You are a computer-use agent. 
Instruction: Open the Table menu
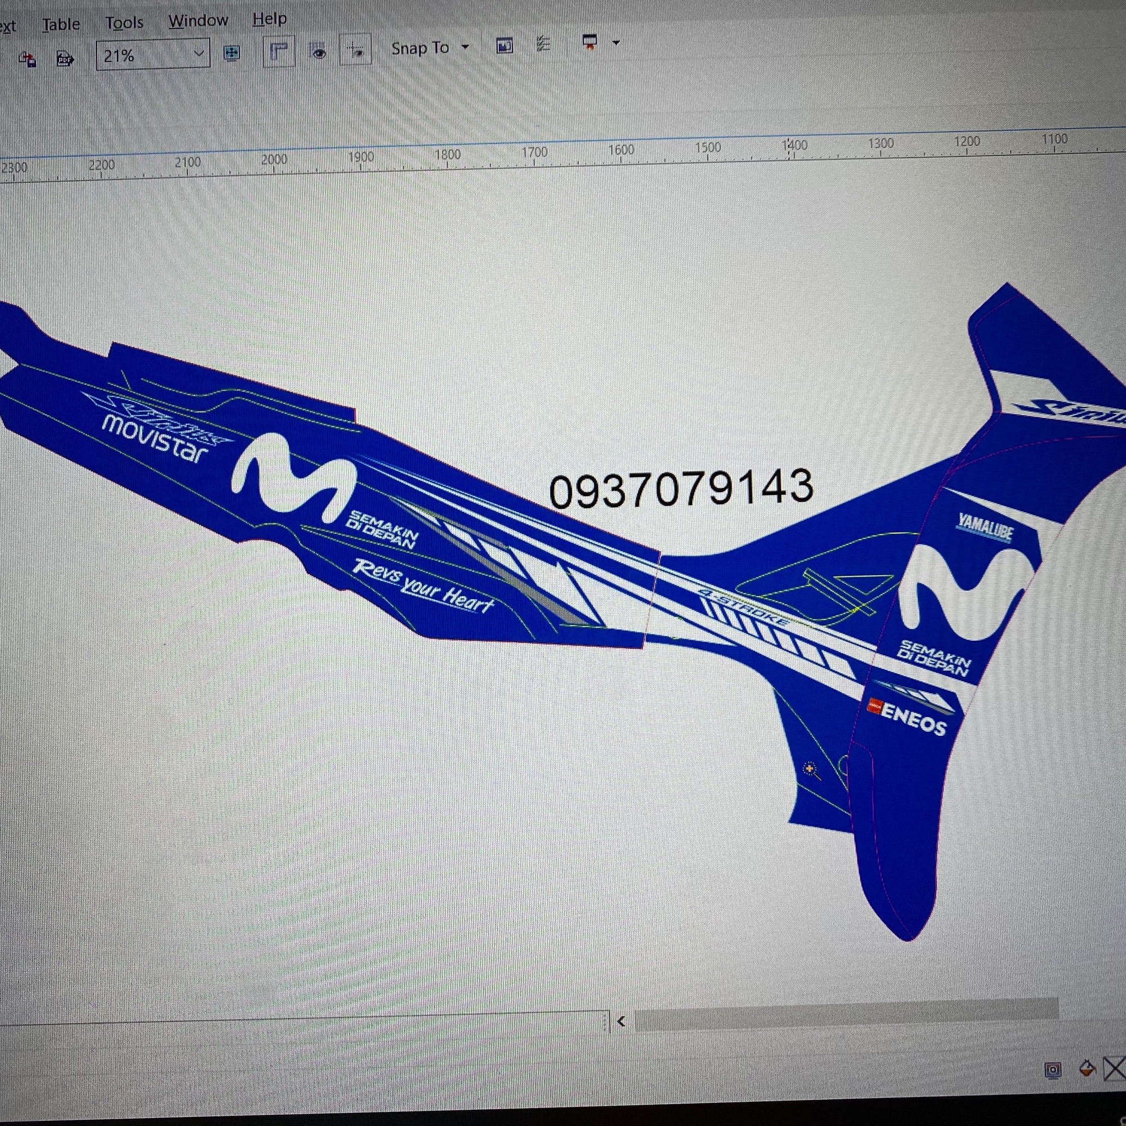(61, 24)
